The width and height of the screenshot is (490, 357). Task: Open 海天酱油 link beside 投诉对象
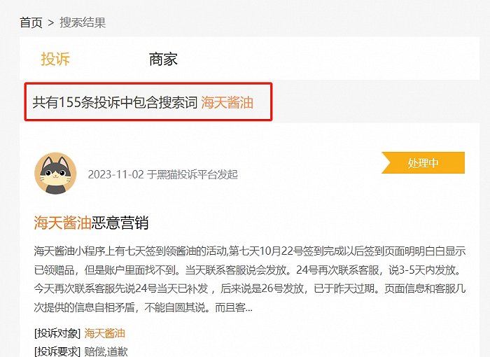point(105,333)
